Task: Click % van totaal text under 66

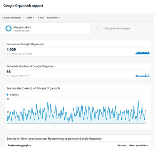Action: [x=18, y=76]
